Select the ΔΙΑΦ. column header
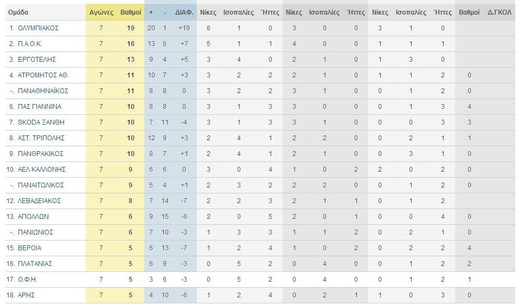 point(184,12)
